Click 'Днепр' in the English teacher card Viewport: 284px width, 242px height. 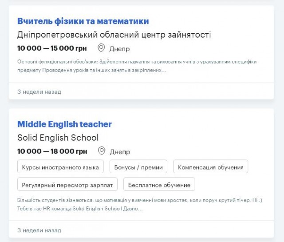click(x=120, y=152)
